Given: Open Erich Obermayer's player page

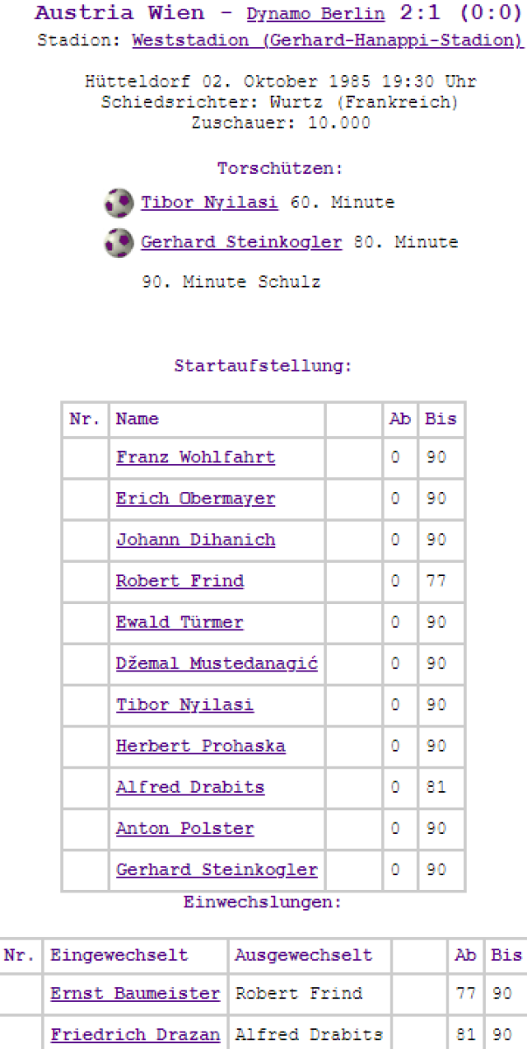Looking at the screenshot, I should 195,498.
